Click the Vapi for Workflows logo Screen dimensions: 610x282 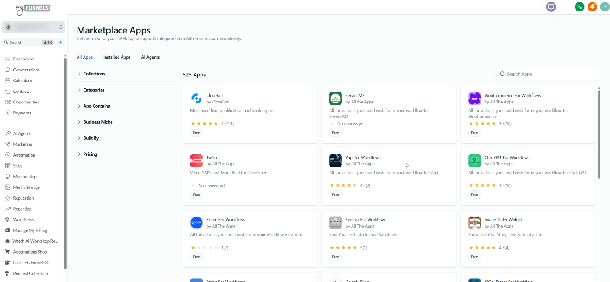(x=336, y=161)
